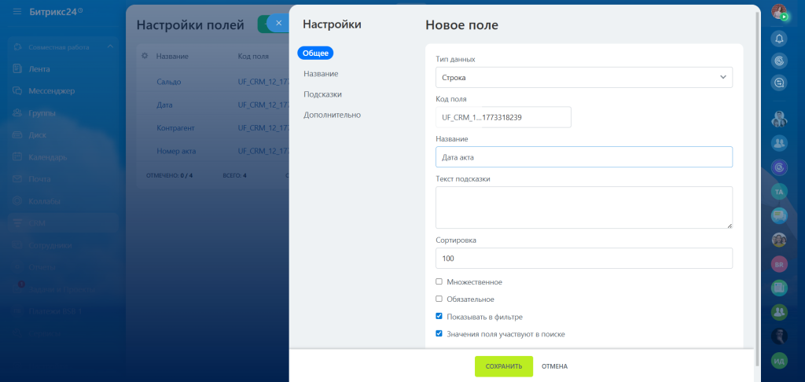The height and width of the screenshot is (382, 805).
Task: Select the Дополнительно settings tab
Action: click(x=332, y=115)
